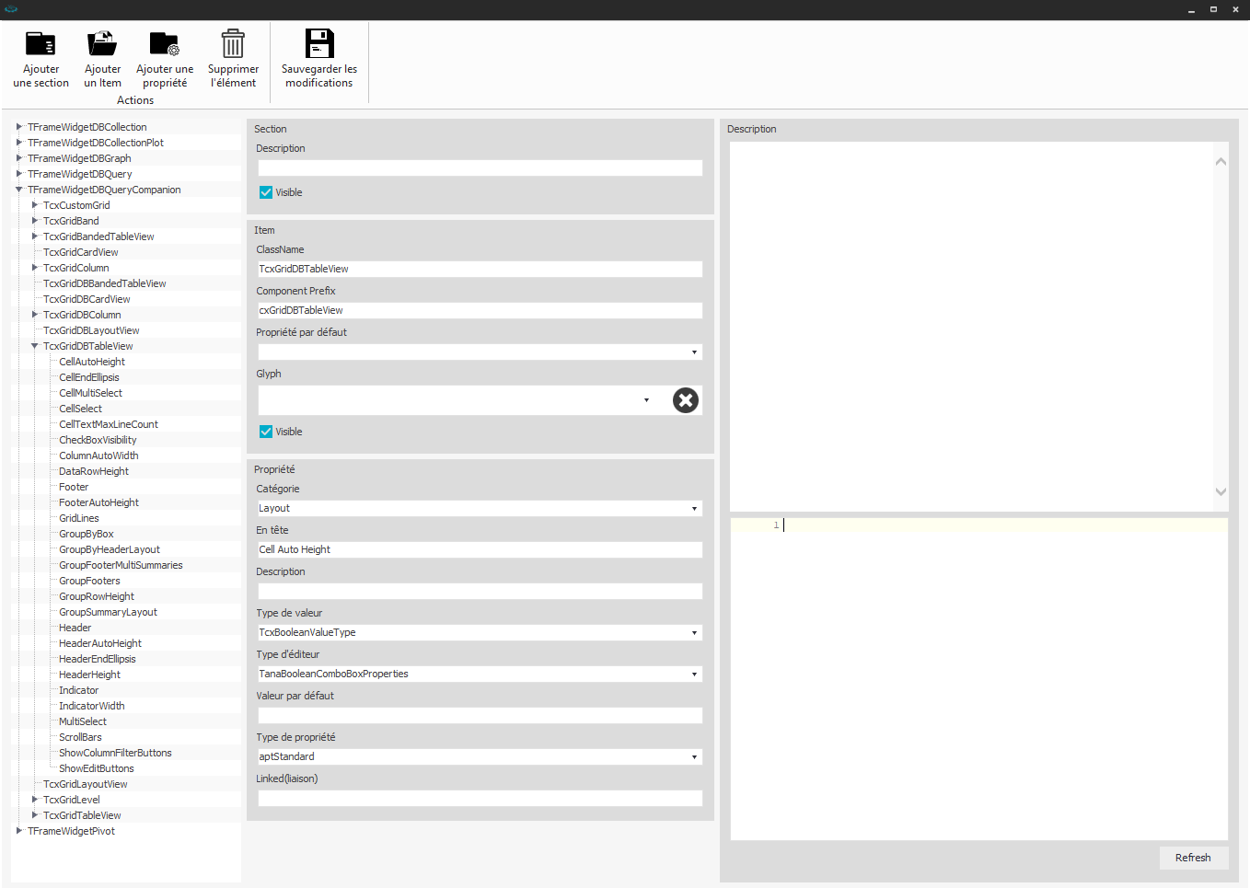Click the Ajouter un Item icon
The width and height of the screenshot is (1250, 888).
[x=102, y=44]
